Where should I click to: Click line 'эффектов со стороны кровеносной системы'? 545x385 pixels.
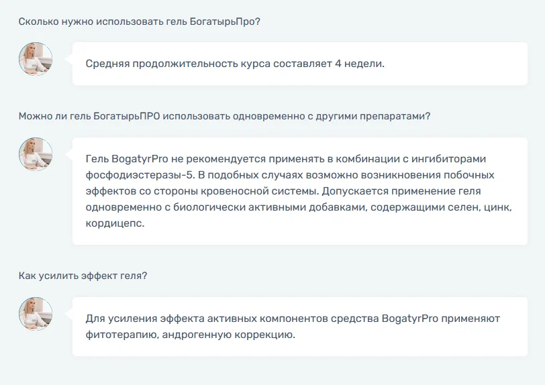click(x=283, y=190)
